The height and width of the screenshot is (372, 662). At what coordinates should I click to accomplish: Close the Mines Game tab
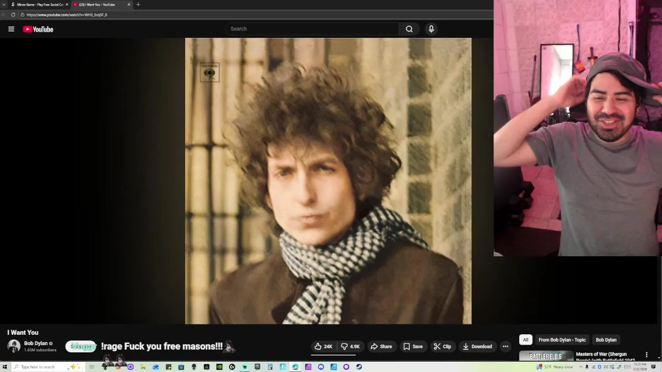point(67,5)
